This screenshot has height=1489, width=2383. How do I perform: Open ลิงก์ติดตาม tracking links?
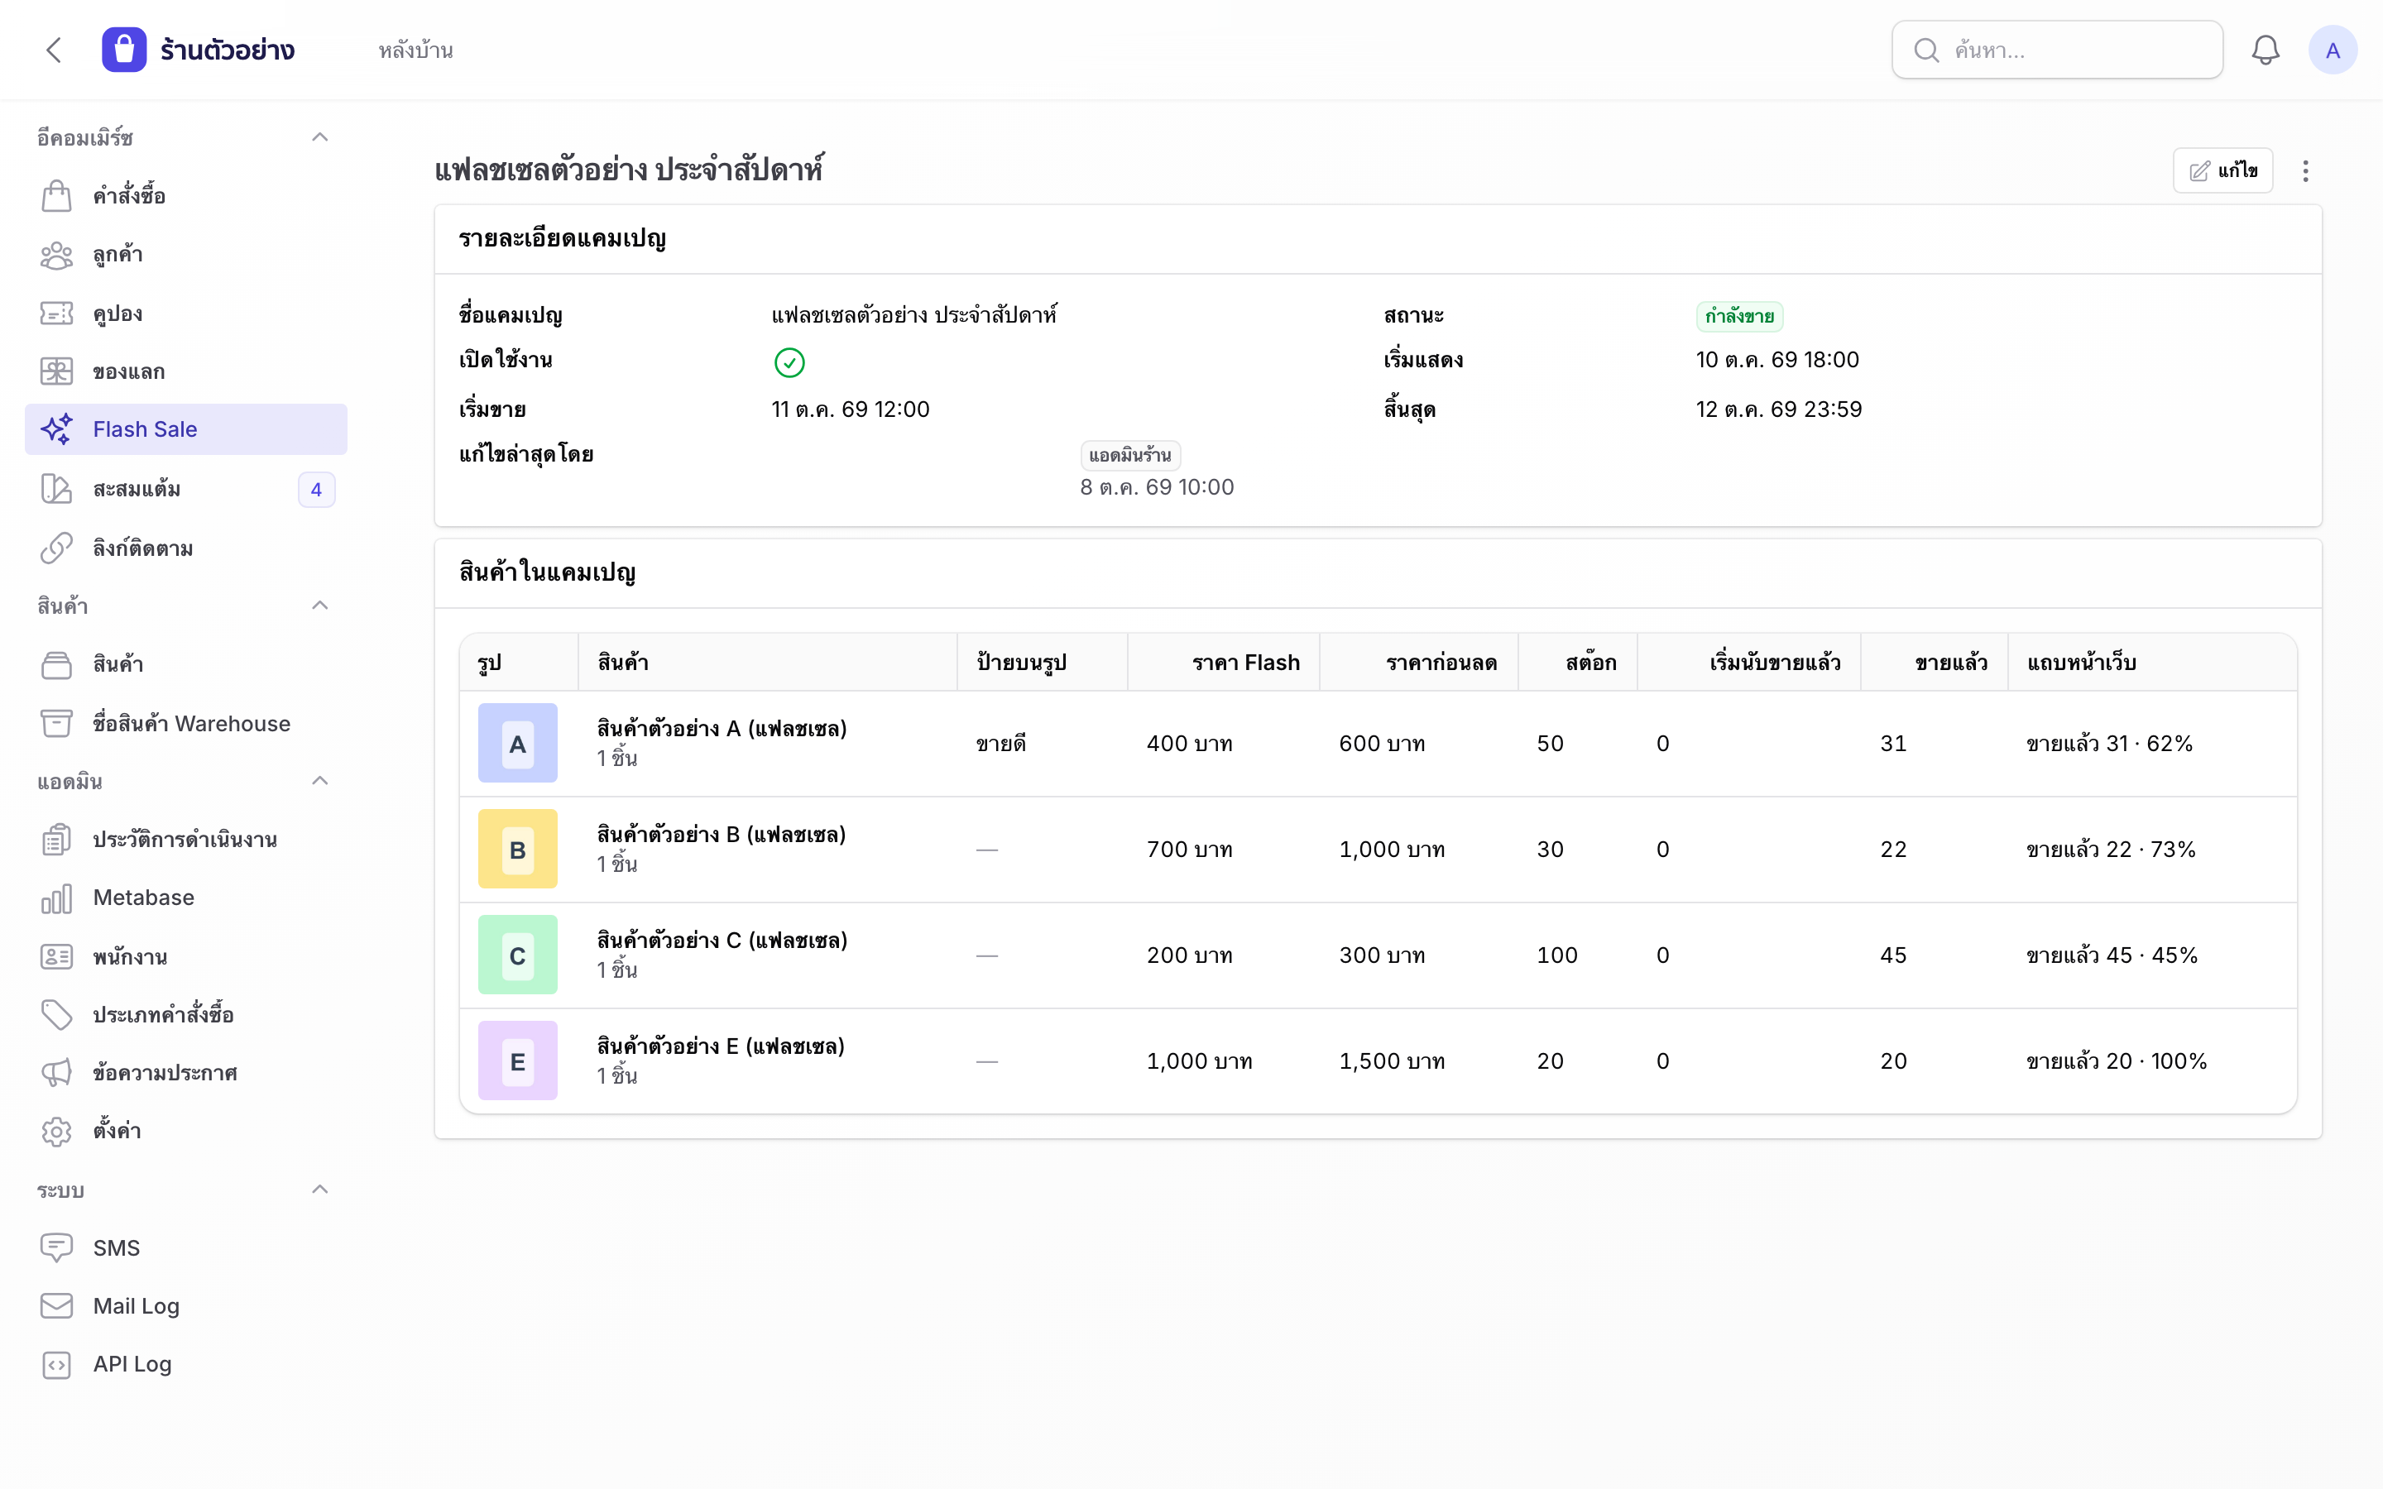click(186, 548)
